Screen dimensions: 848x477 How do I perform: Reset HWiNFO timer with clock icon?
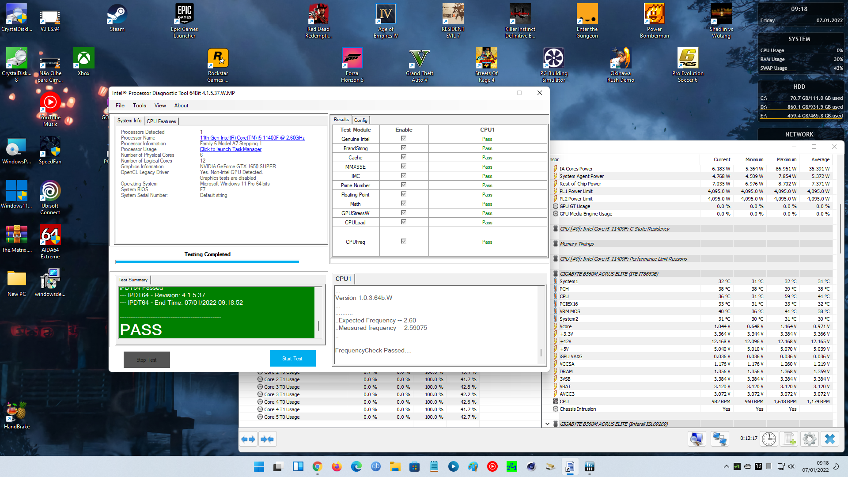coord(768,439)
